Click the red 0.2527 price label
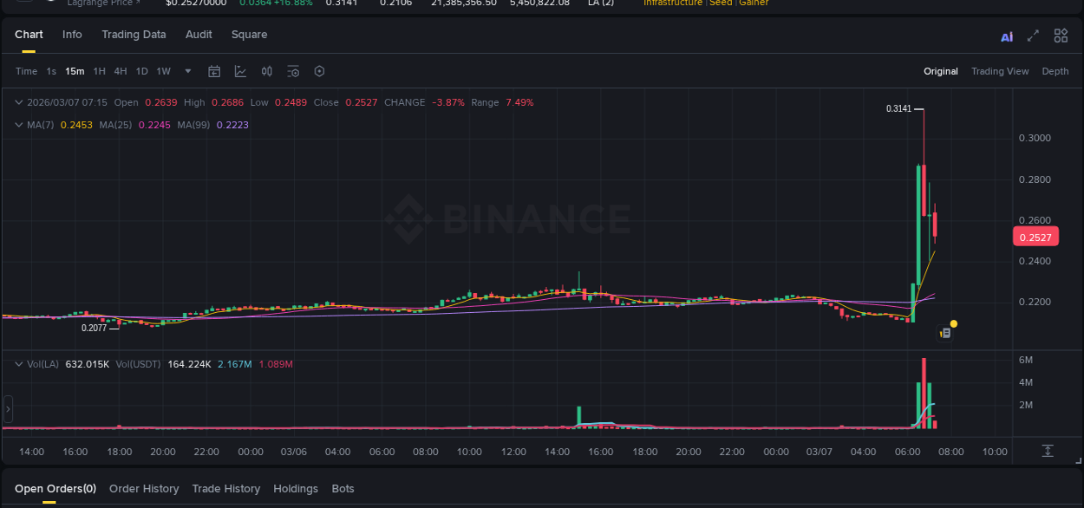The width and height of the screenshot is (1084, 508). (1035, 236)
